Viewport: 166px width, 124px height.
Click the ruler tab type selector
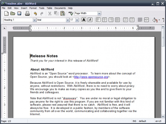pos(5,28)
